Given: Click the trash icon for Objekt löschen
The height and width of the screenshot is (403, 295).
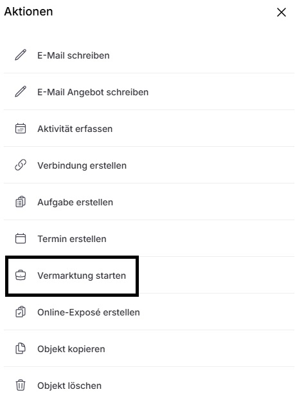Looking at the screenshot, I should [21, 385].
